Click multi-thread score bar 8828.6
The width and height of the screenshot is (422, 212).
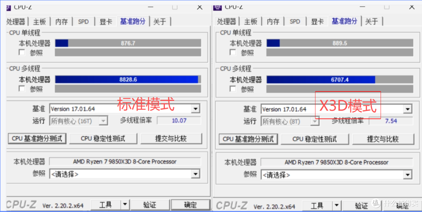tap(128, 79)
